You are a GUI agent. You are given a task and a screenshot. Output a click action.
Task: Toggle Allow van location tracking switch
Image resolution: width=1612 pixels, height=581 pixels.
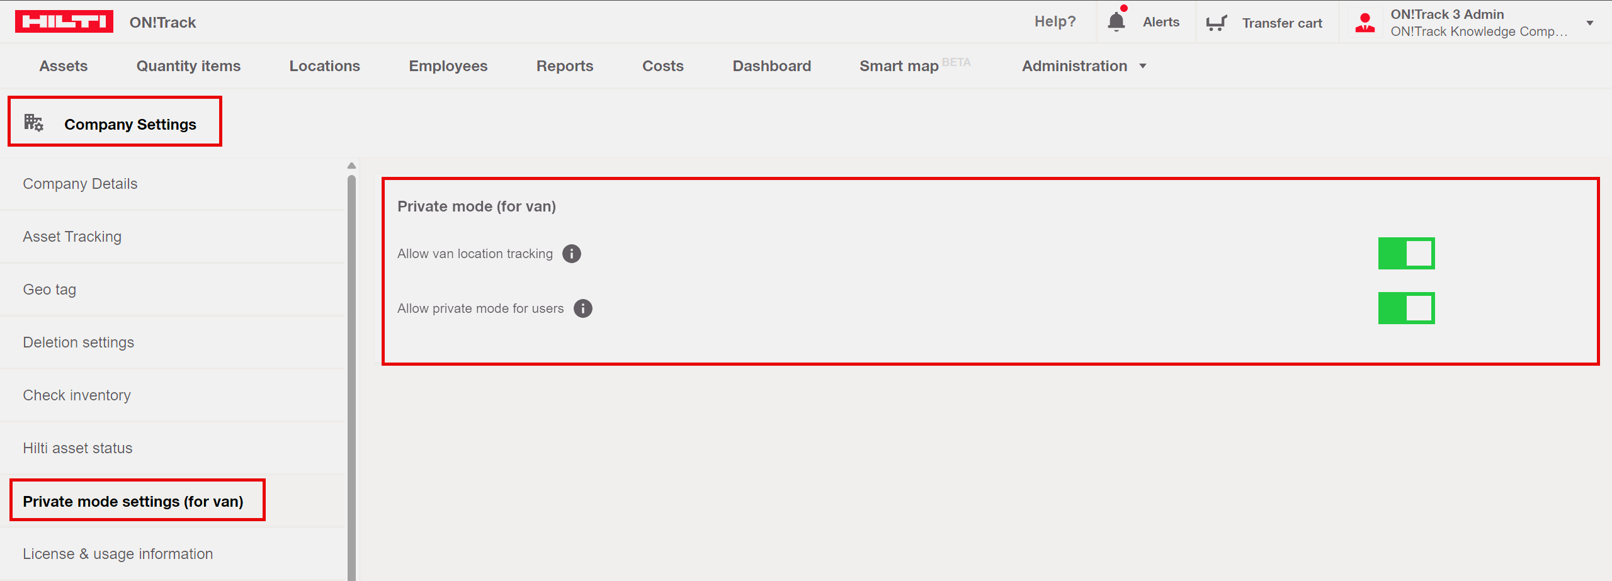(x=1406, y=253)
